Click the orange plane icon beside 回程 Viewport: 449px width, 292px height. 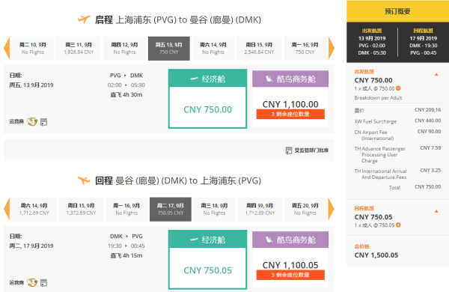[x=84, y=180]
